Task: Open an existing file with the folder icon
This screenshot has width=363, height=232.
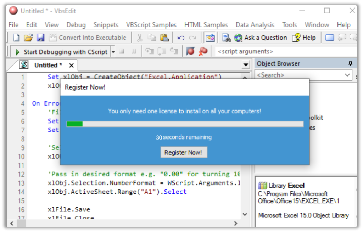Action: coord(28,38)
